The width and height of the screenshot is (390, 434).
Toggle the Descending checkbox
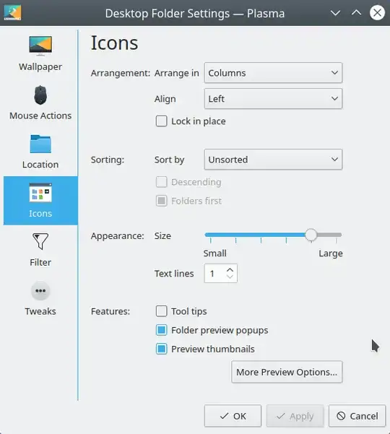click(x=161, y=182)
